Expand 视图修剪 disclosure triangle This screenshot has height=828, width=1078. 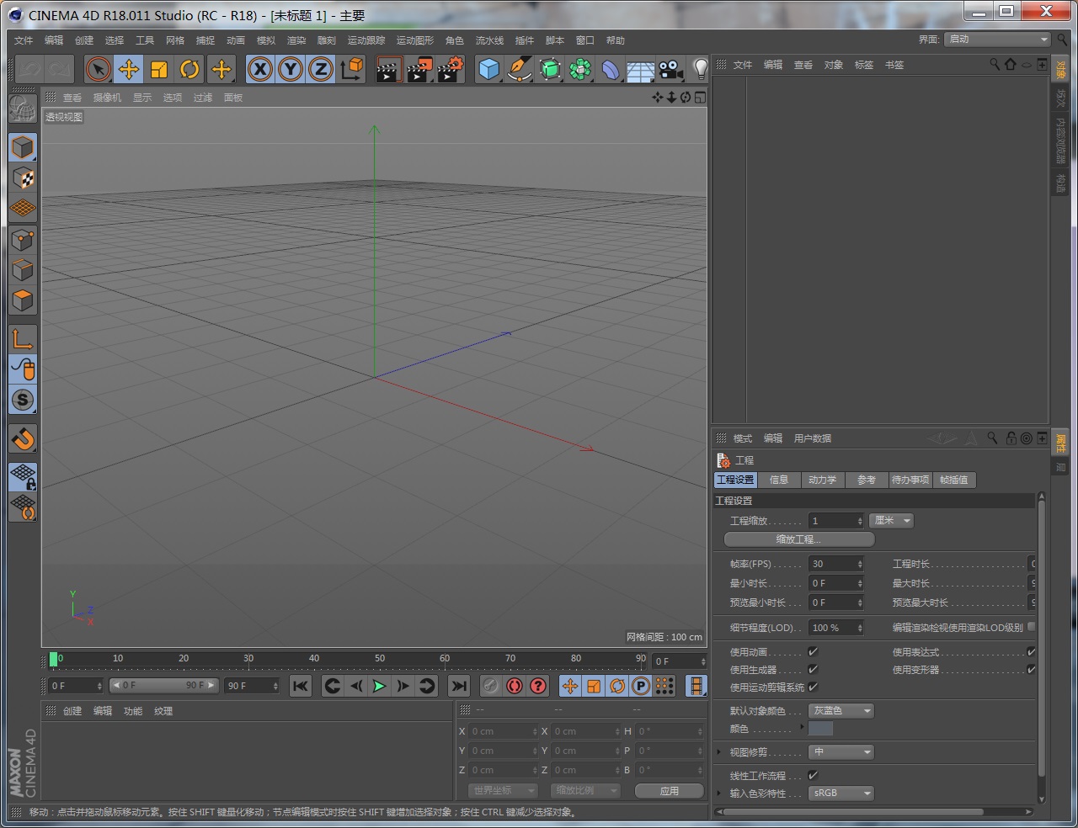(718, 751)
